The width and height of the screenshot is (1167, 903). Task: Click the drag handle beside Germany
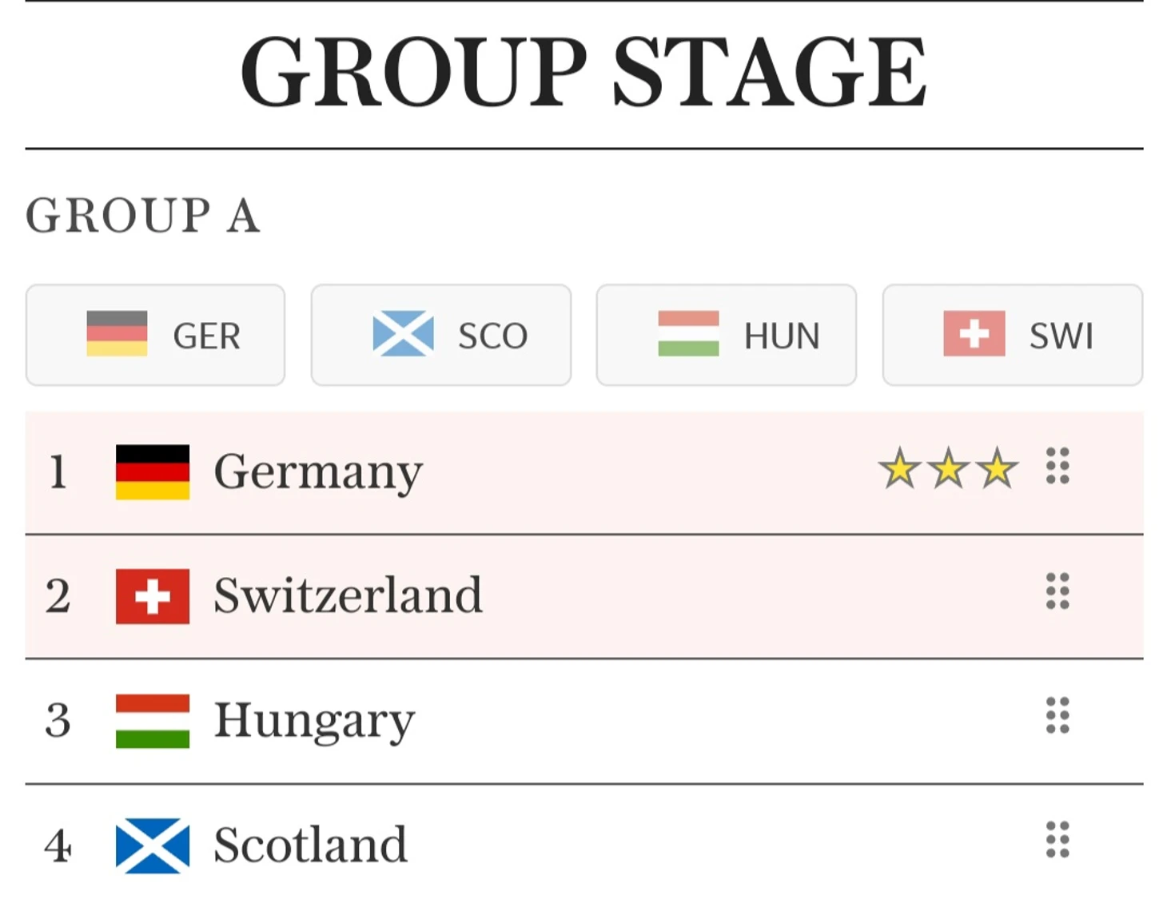[x=1057, y=466]
